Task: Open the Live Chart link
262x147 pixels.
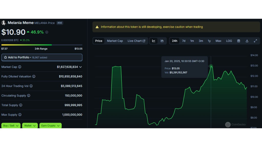Action: click(x=136, y=41)
